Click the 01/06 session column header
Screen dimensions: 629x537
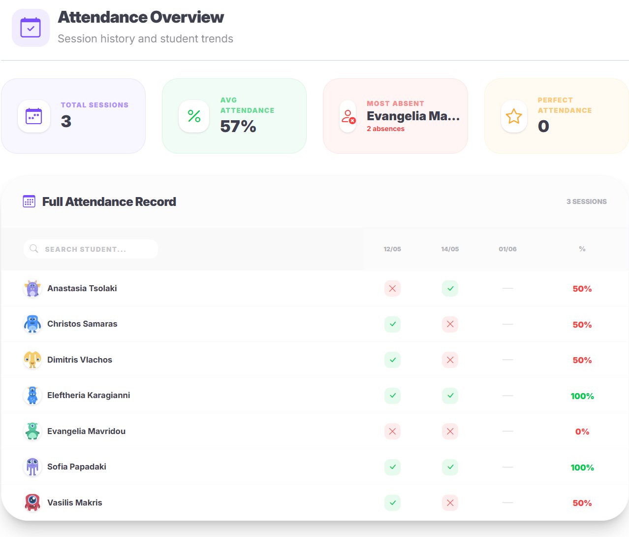pos(507,249)
